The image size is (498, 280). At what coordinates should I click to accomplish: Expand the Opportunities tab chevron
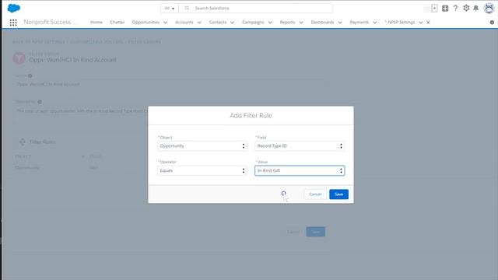coord(166,23)
